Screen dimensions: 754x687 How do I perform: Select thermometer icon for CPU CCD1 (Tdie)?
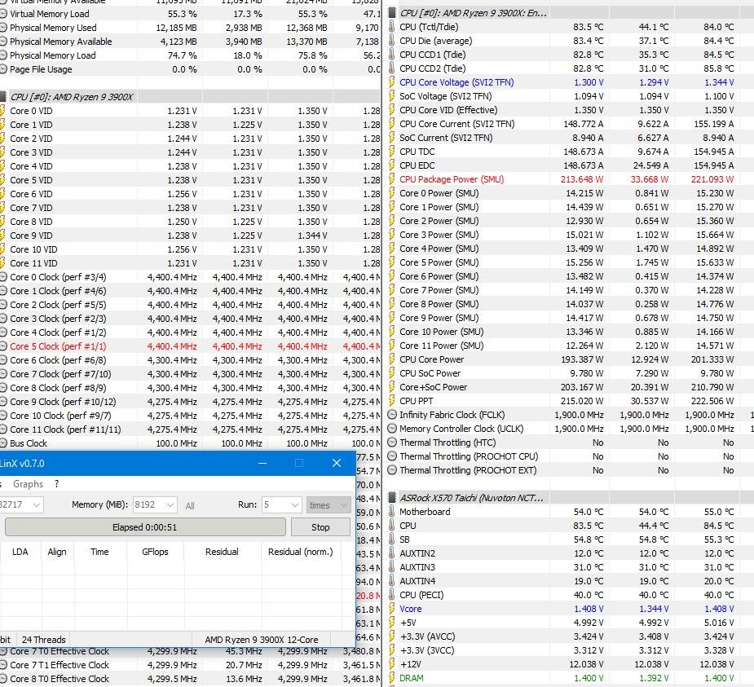pos(392,55)
